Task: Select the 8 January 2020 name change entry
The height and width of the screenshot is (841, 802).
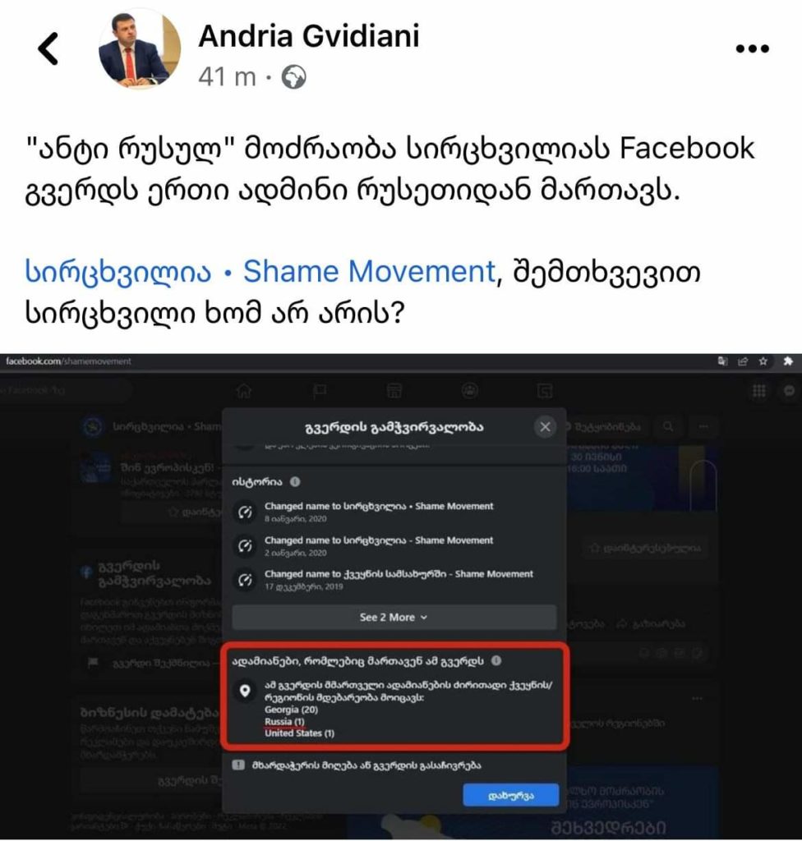Action: tap(379, 512)
